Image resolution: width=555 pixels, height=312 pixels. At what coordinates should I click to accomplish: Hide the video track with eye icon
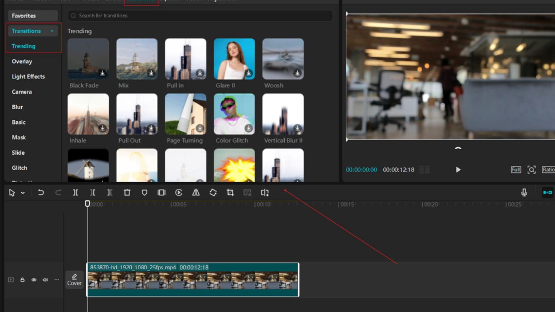pos(34,280)
